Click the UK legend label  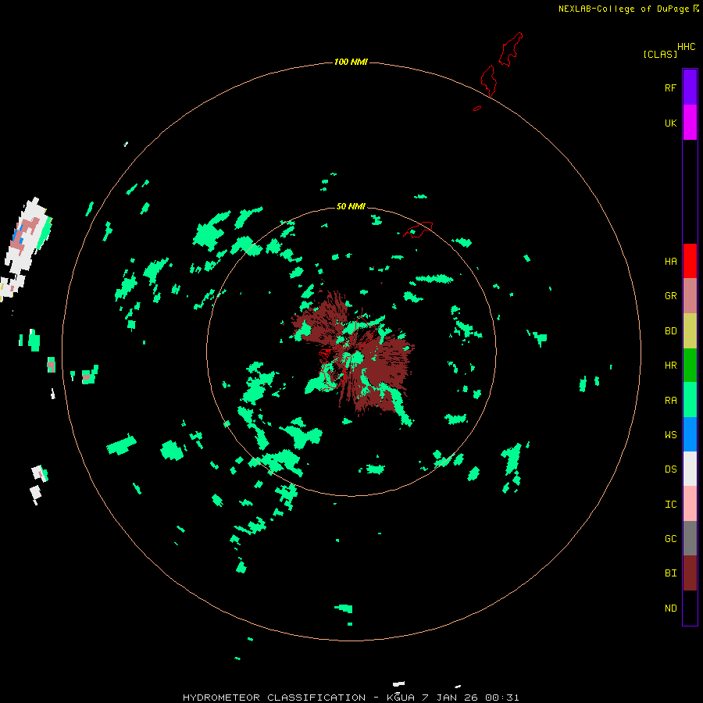point(670,123)
